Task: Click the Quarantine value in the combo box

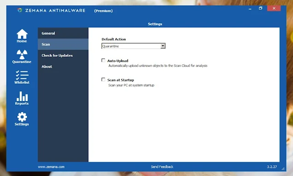Action: pyautogui.click(x=111, y=46)
